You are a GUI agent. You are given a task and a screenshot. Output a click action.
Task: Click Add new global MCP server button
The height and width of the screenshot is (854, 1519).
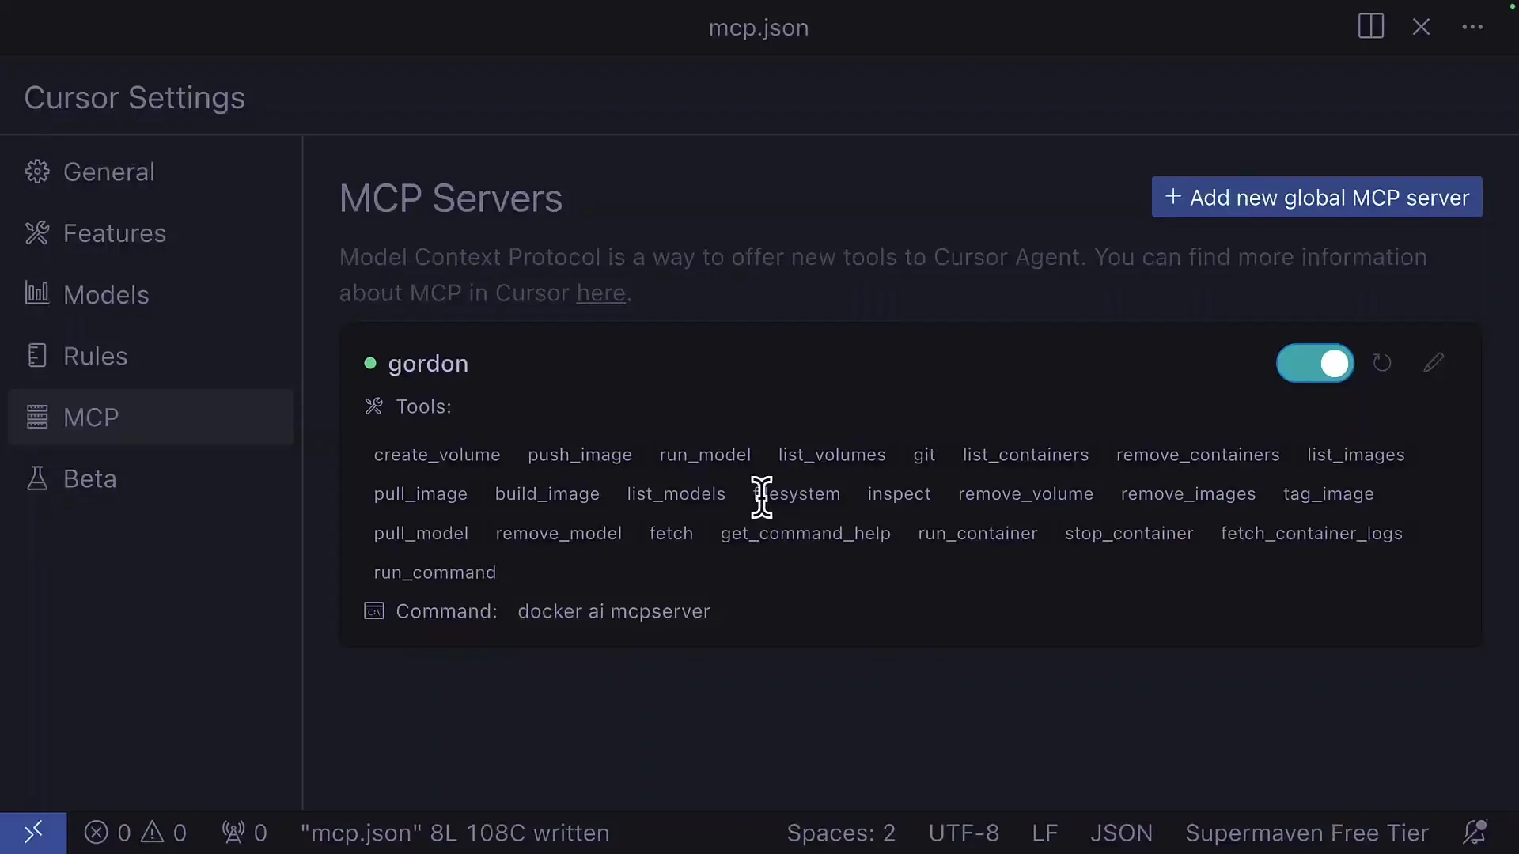(1316, 197)
